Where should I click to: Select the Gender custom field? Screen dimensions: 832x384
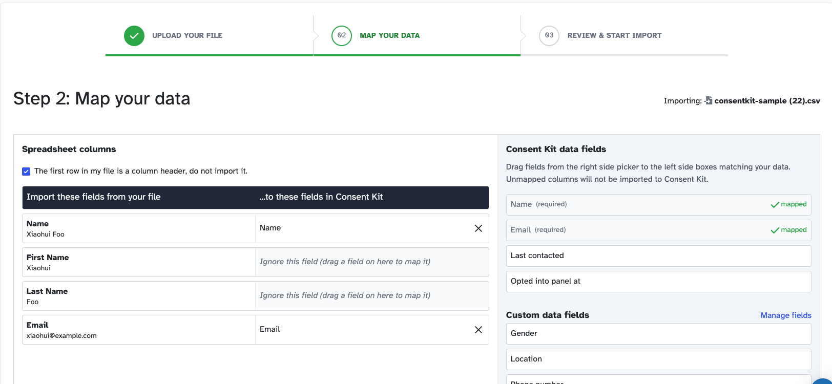pos(658,334)
